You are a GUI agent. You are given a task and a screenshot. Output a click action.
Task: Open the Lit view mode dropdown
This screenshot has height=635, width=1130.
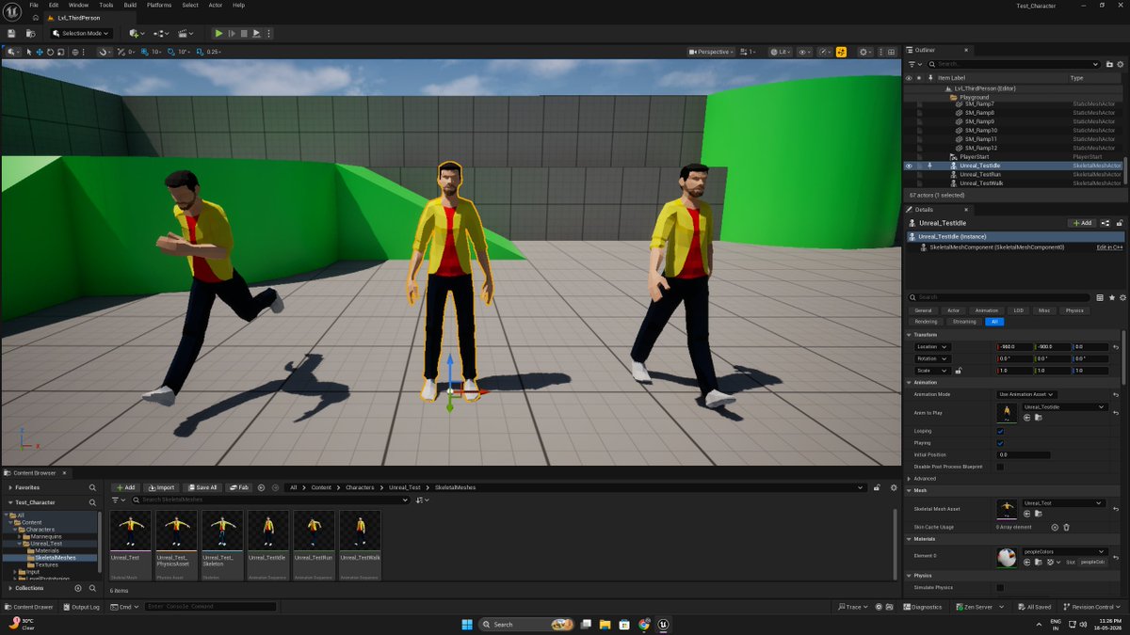pyautogui.click(x=780, y=52)
